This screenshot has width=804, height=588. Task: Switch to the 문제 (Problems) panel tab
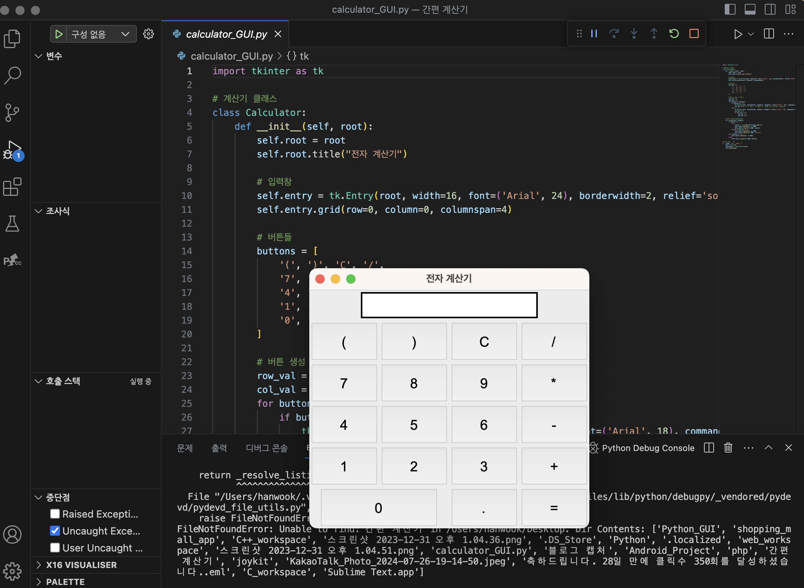click(x=185, y=448)
